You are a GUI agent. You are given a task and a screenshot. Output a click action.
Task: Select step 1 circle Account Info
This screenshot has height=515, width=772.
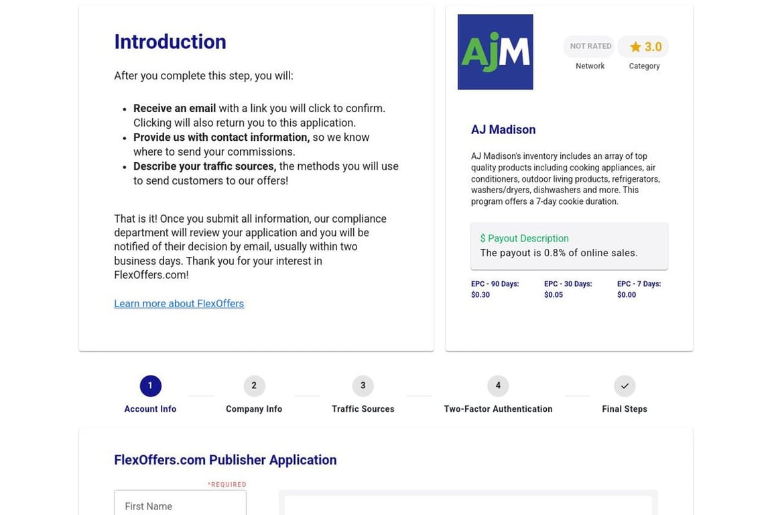point(151,386)
